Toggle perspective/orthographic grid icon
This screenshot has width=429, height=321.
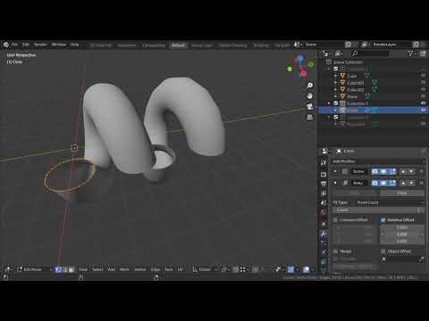(310, 117)
